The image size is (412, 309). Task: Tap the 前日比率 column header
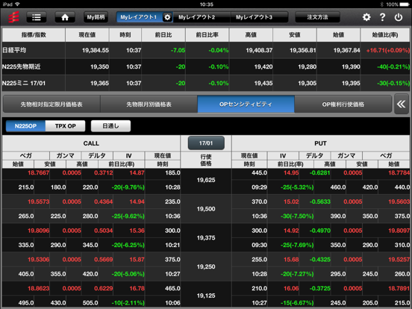207,35
